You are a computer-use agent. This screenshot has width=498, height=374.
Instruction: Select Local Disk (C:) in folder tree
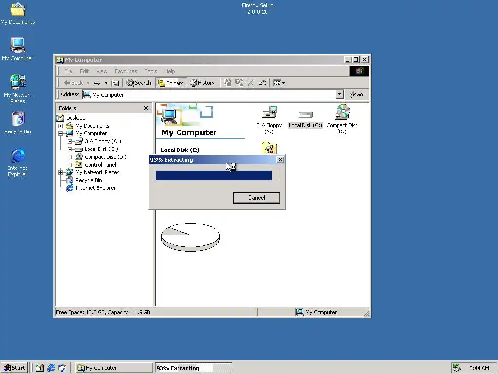(101, 149)
